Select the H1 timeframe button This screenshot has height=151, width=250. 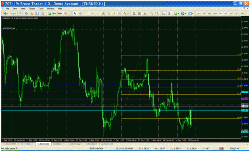(220, 14)
